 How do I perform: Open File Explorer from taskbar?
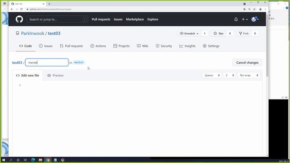(x=40, y=160)
